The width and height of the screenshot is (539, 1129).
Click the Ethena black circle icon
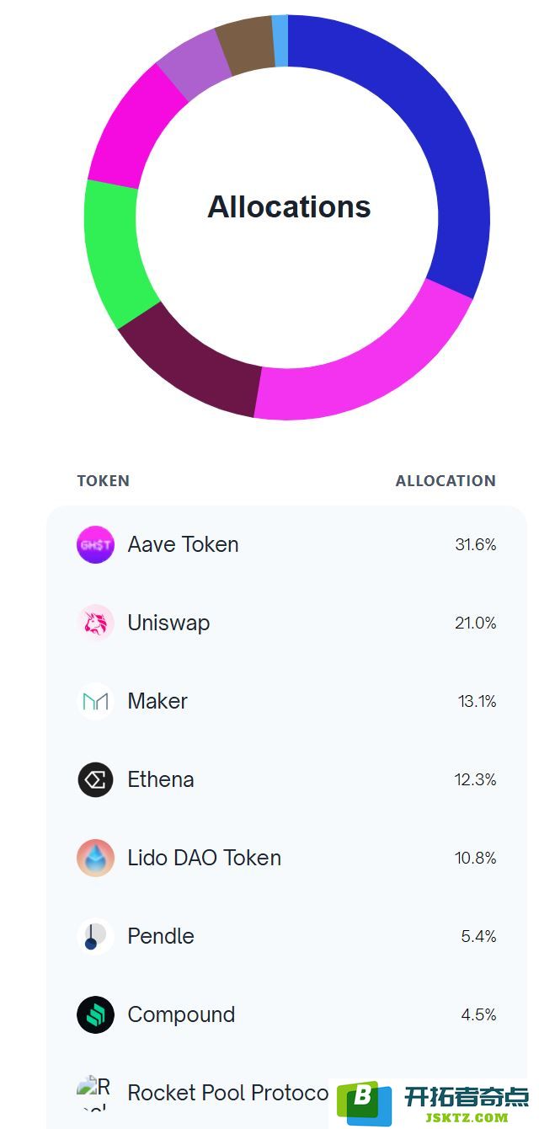coord(95,779)
